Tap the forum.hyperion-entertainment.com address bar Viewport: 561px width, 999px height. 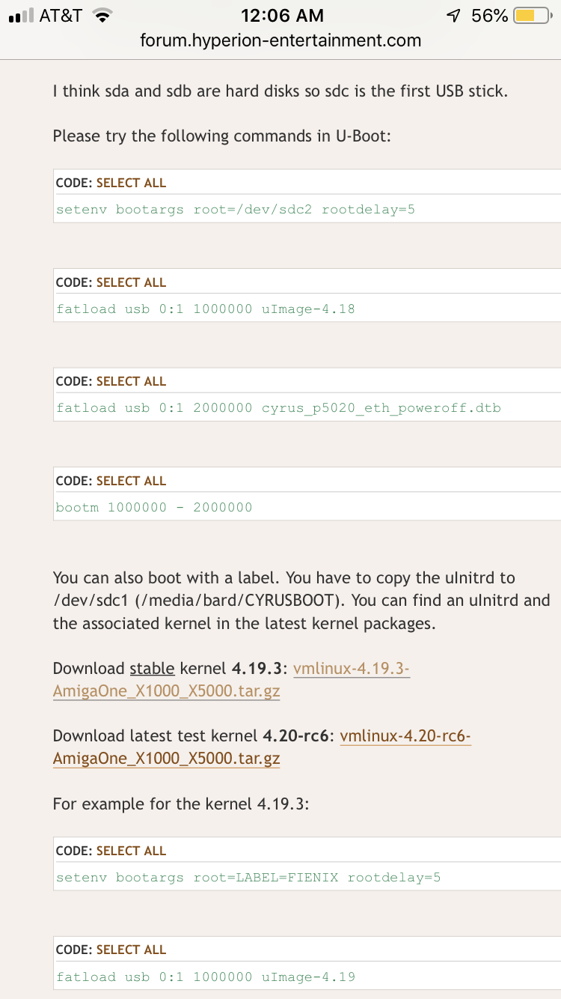[280, 40]
